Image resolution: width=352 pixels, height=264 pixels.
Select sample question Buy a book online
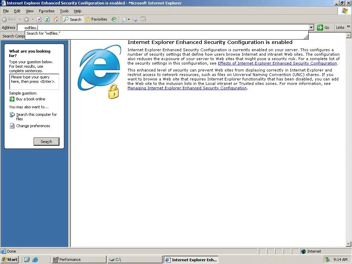(x=31, y=99)
